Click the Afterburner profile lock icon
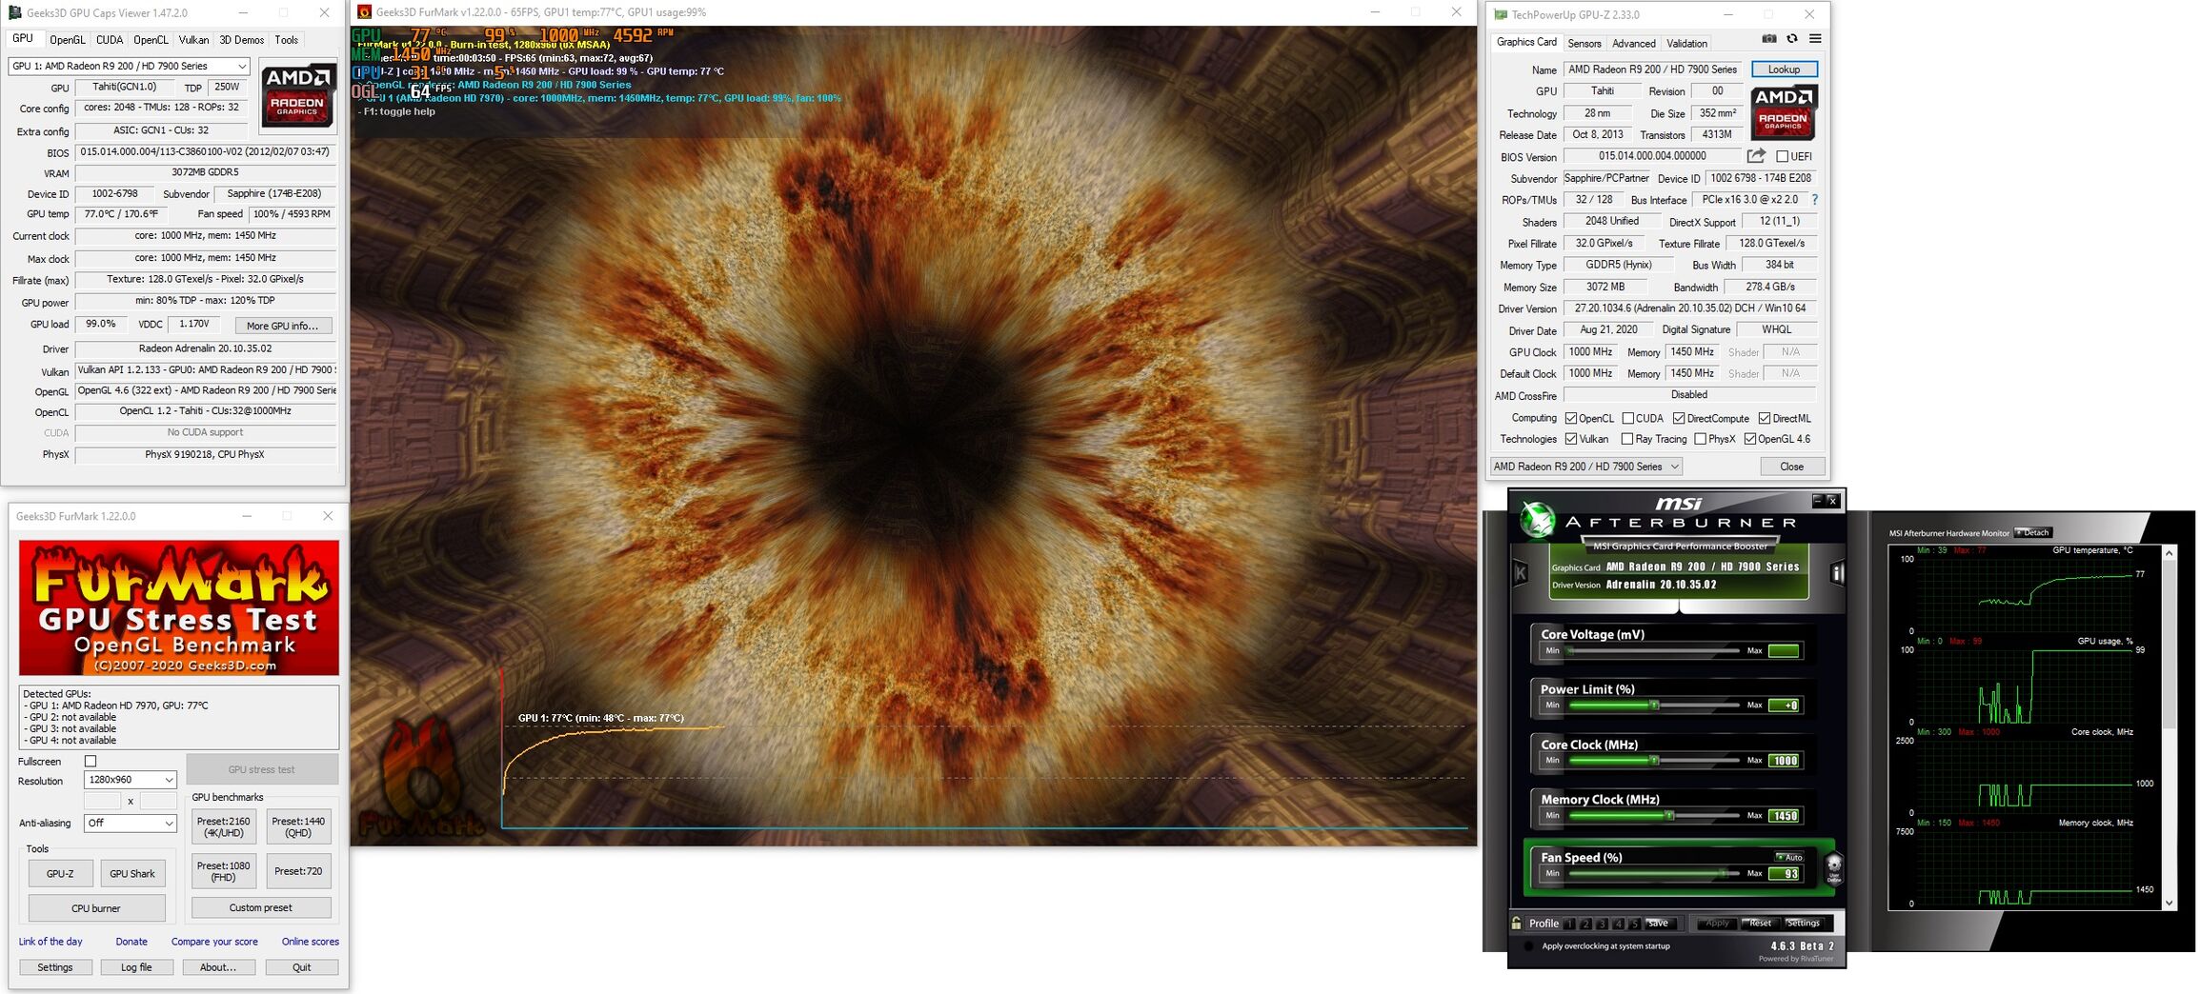Viewport: 2200px width, 994px height. [1516, 923]
